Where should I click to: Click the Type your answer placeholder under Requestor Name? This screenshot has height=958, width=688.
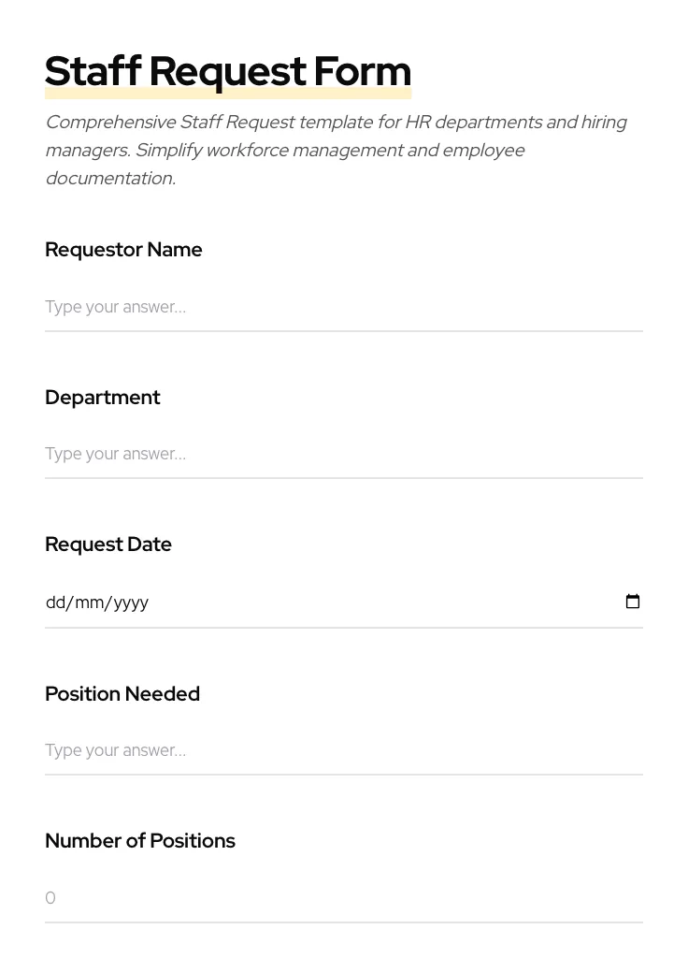[x=115, y=307]
